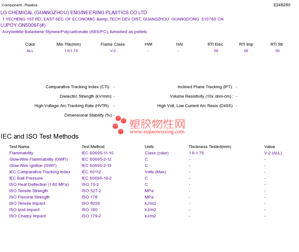
Task: Click the Color column header
Action: point(30,44)
